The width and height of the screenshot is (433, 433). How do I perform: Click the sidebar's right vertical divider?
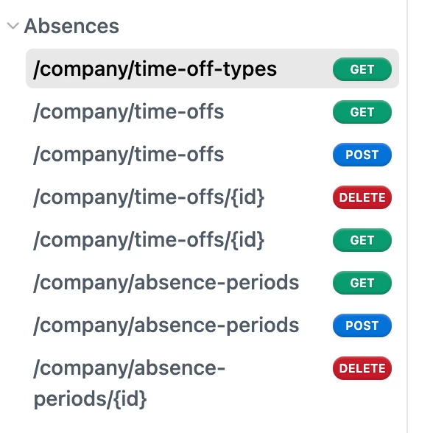click(407, 216)
